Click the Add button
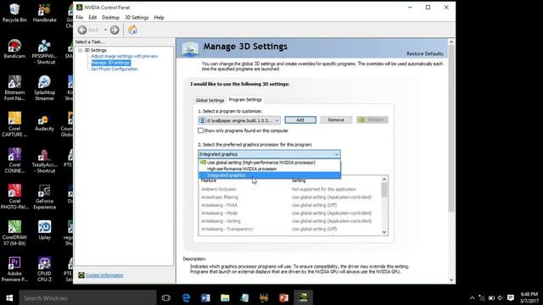 (x=300, y=120)
